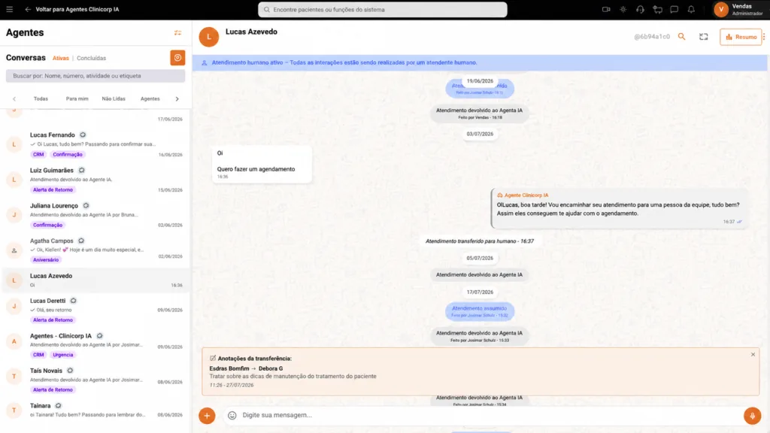Click the conversation ID @6b94a1c0

652,37
